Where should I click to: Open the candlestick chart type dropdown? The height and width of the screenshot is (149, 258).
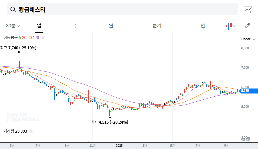click(230, 26)
